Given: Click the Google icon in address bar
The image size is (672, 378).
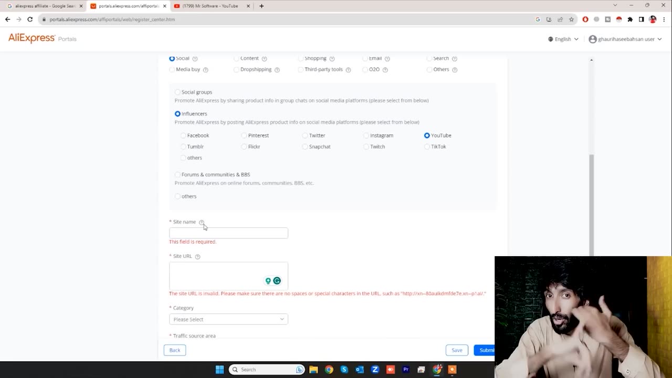Looking at the screenshot, I should (x=538, y=19).
